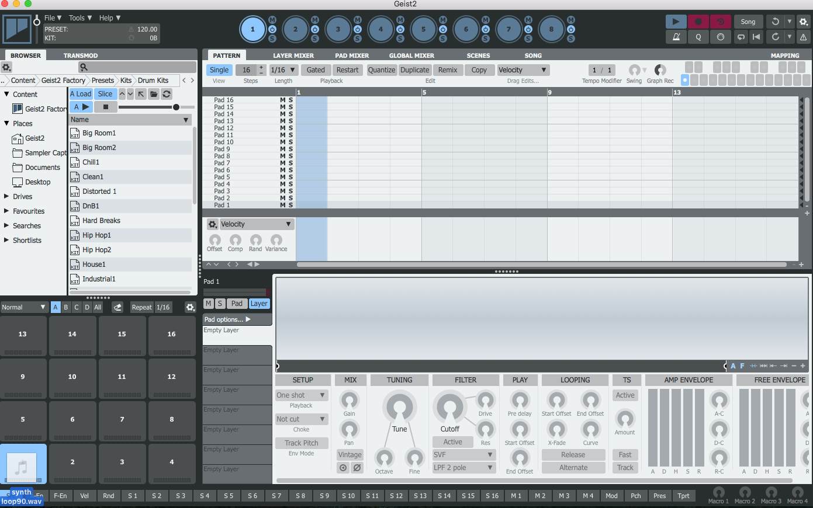Switch to the LAYER MIXER tab

coord(293,55)
